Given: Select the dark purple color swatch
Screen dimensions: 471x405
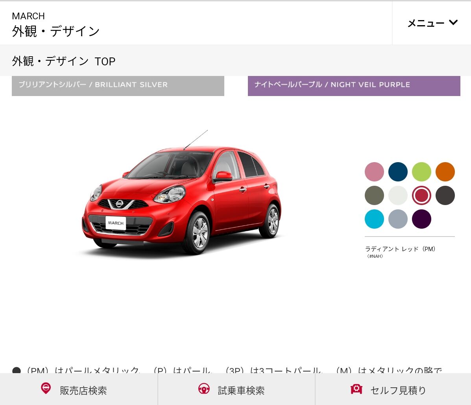Looking at the screenshot, I should pos(421,219).
